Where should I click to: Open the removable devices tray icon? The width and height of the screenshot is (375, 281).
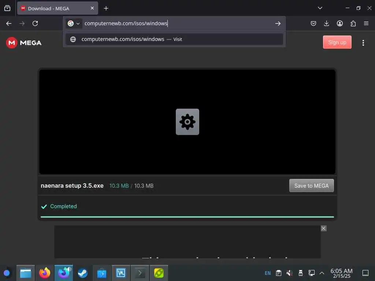point(301,273)
